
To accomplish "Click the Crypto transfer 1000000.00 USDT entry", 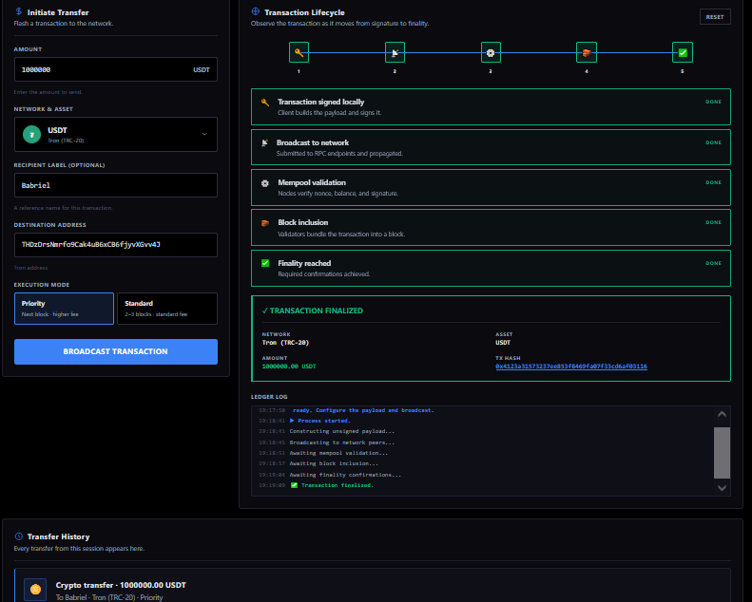I will [x=372, y=586].
